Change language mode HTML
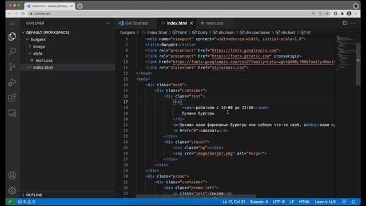366x206 pixels. tap(304, 201)
